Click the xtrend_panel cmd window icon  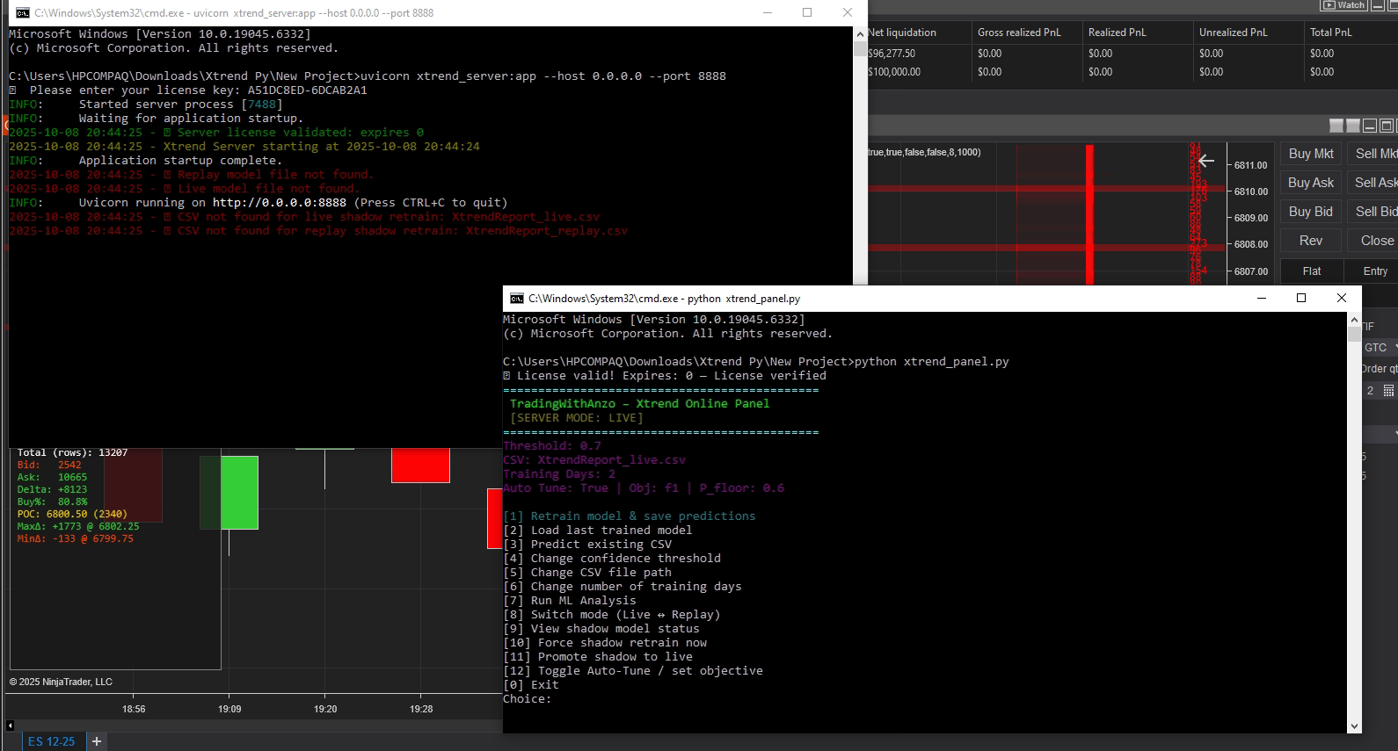pos(517,299)
